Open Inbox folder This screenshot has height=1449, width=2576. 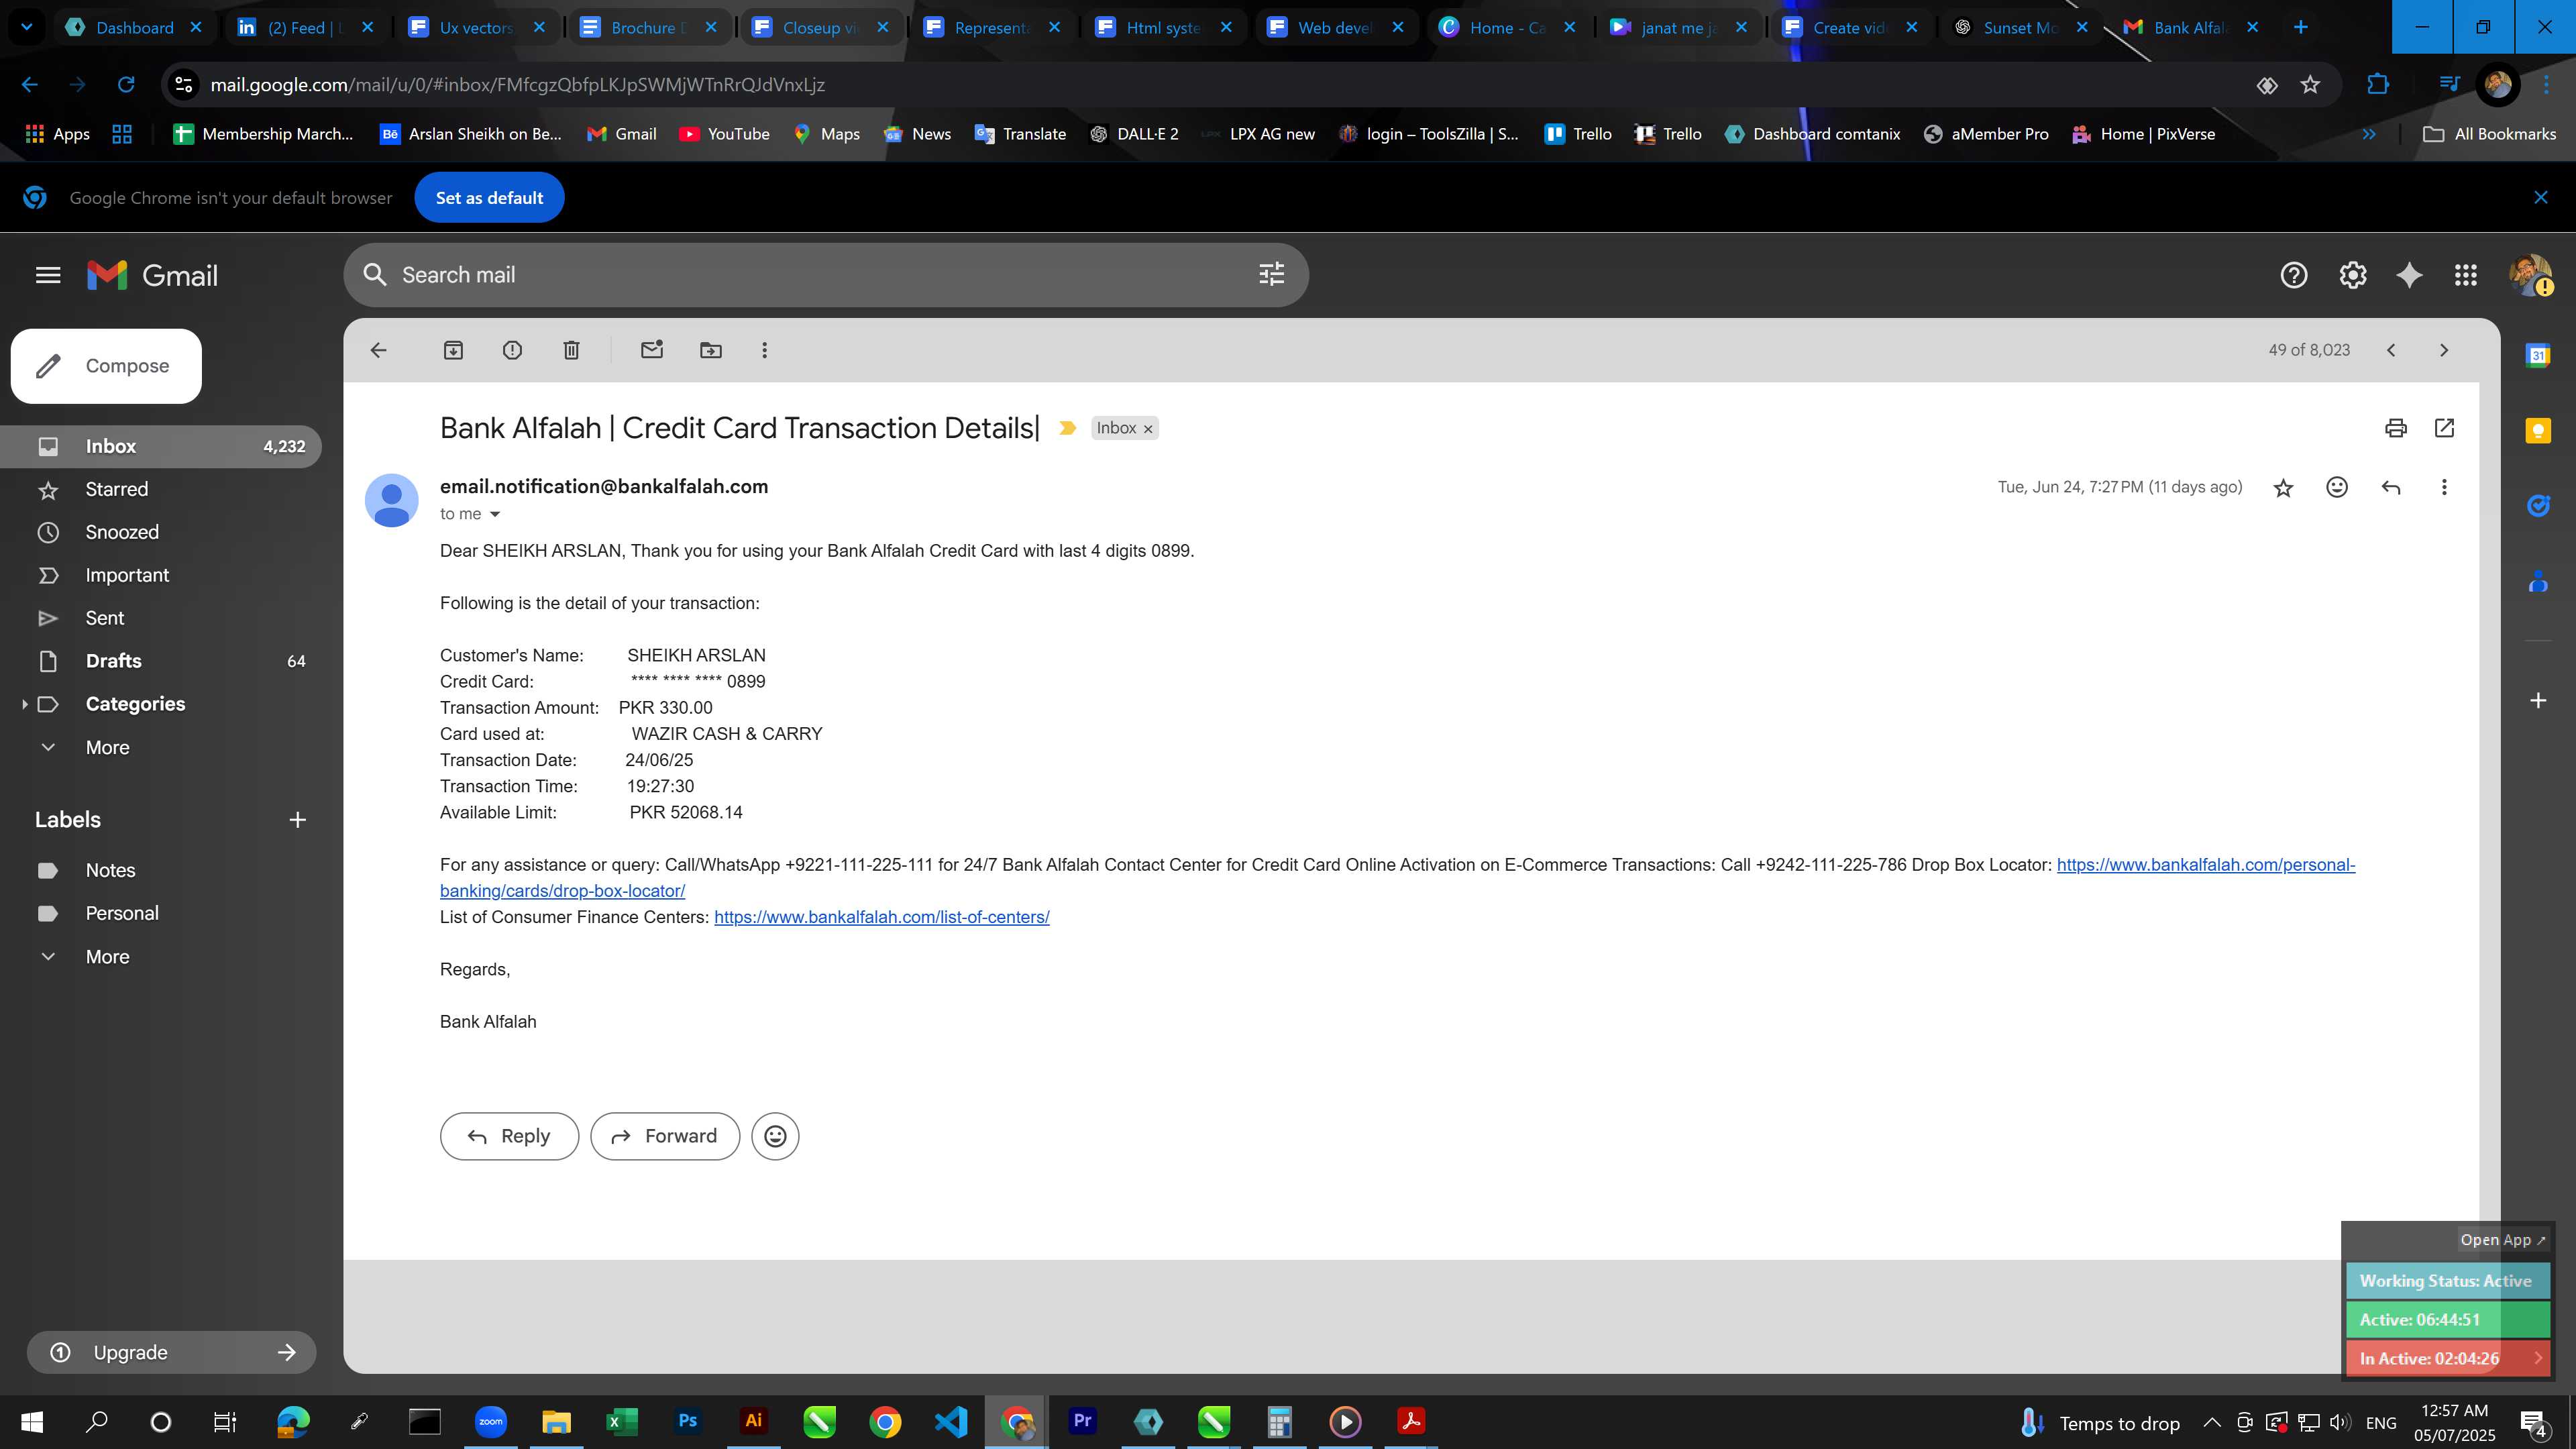[x=161, y=446]
